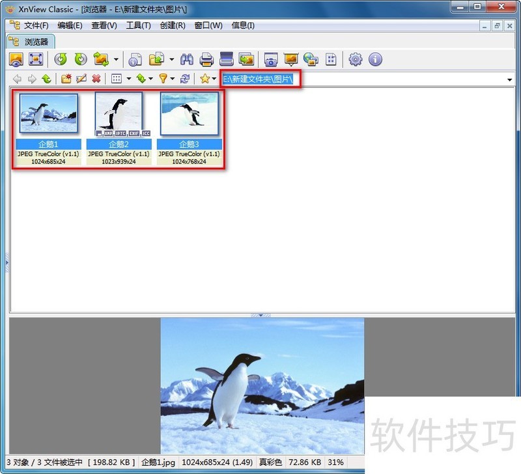The image size is (521, 474).
Task: Select the 浏览器 tab
Action: [30, 42]
